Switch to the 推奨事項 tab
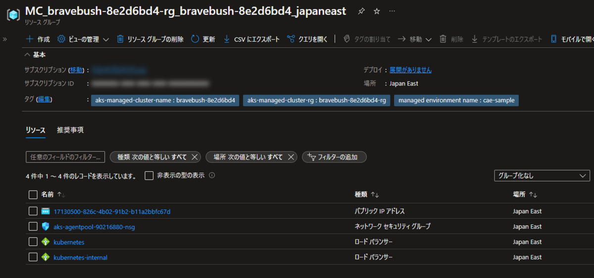Screen dimensions: 594x278 point(70,130)
